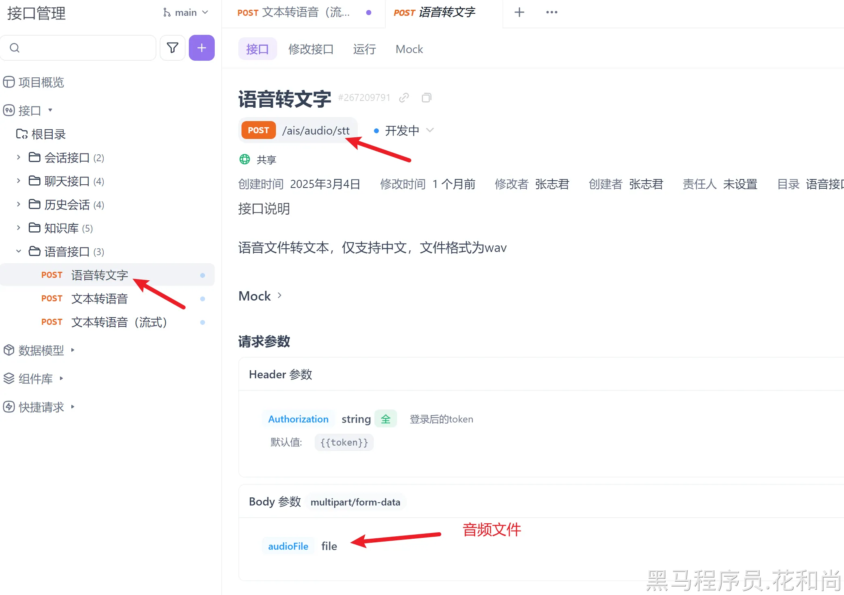Expand the Mock section chevron
844x595 pixels.
click(x=280, y=296)
